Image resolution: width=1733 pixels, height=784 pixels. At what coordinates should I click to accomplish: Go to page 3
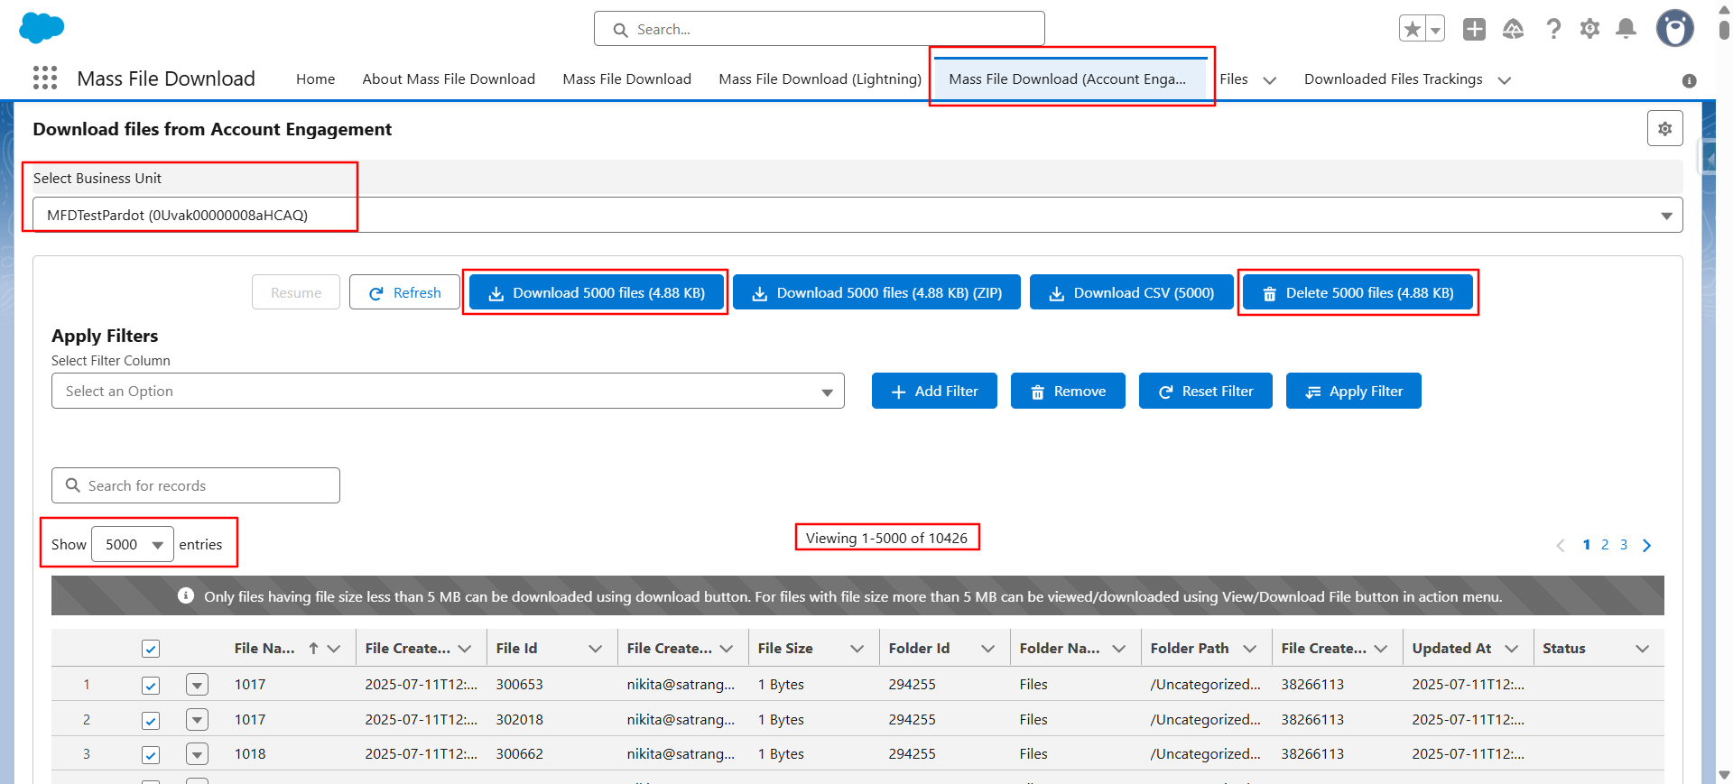1624,545
